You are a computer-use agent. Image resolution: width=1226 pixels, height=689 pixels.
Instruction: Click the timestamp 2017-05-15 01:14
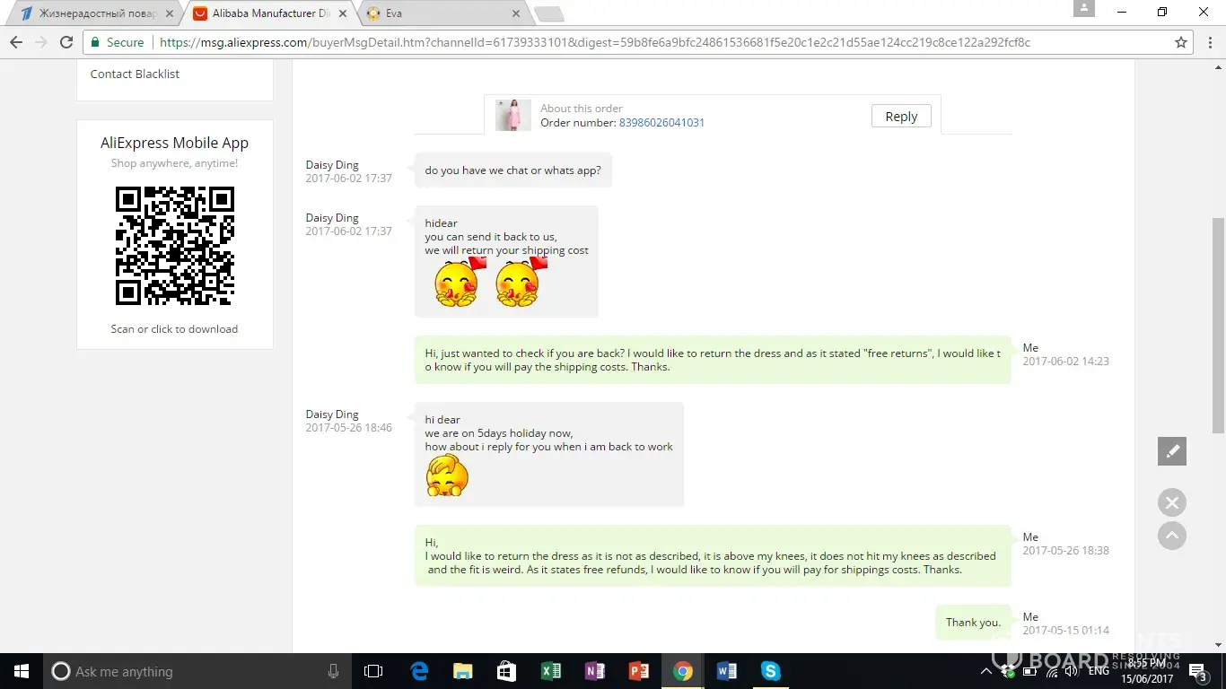[x=1066, y=631]
